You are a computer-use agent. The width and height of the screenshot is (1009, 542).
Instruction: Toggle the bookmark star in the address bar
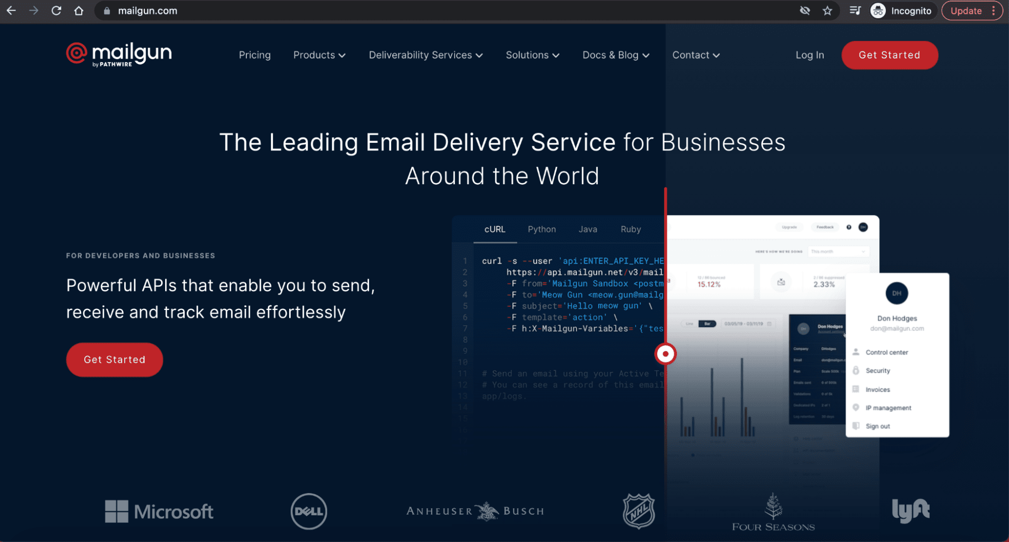click(828, 10)
